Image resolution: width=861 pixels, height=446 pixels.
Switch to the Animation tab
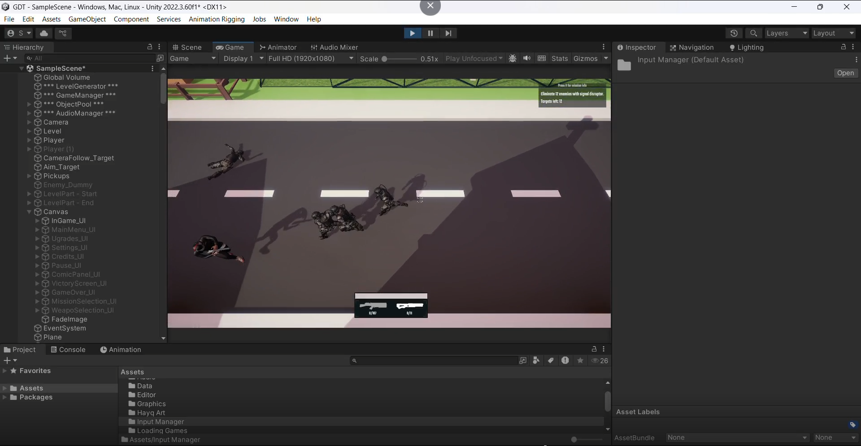click(x=121, y=350)
